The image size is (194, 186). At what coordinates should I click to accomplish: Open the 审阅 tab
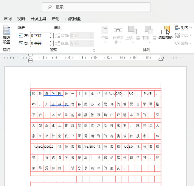[x=8, y=19]
